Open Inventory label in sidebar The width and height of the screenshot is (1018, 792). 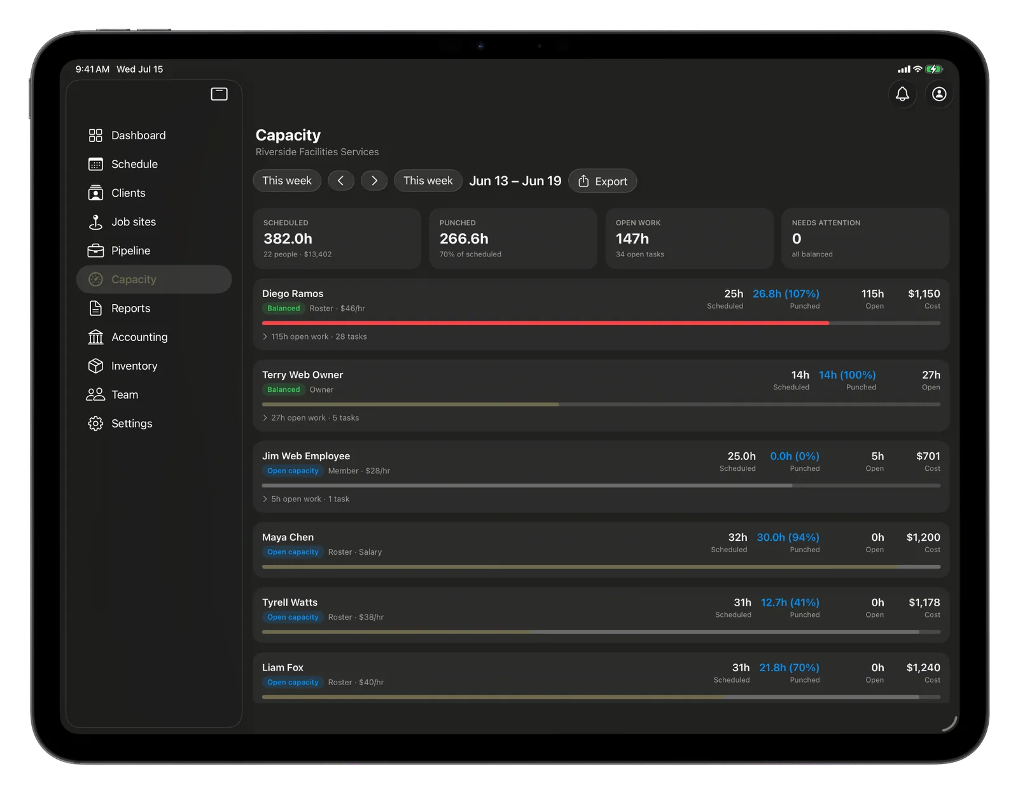coord(134,366)
